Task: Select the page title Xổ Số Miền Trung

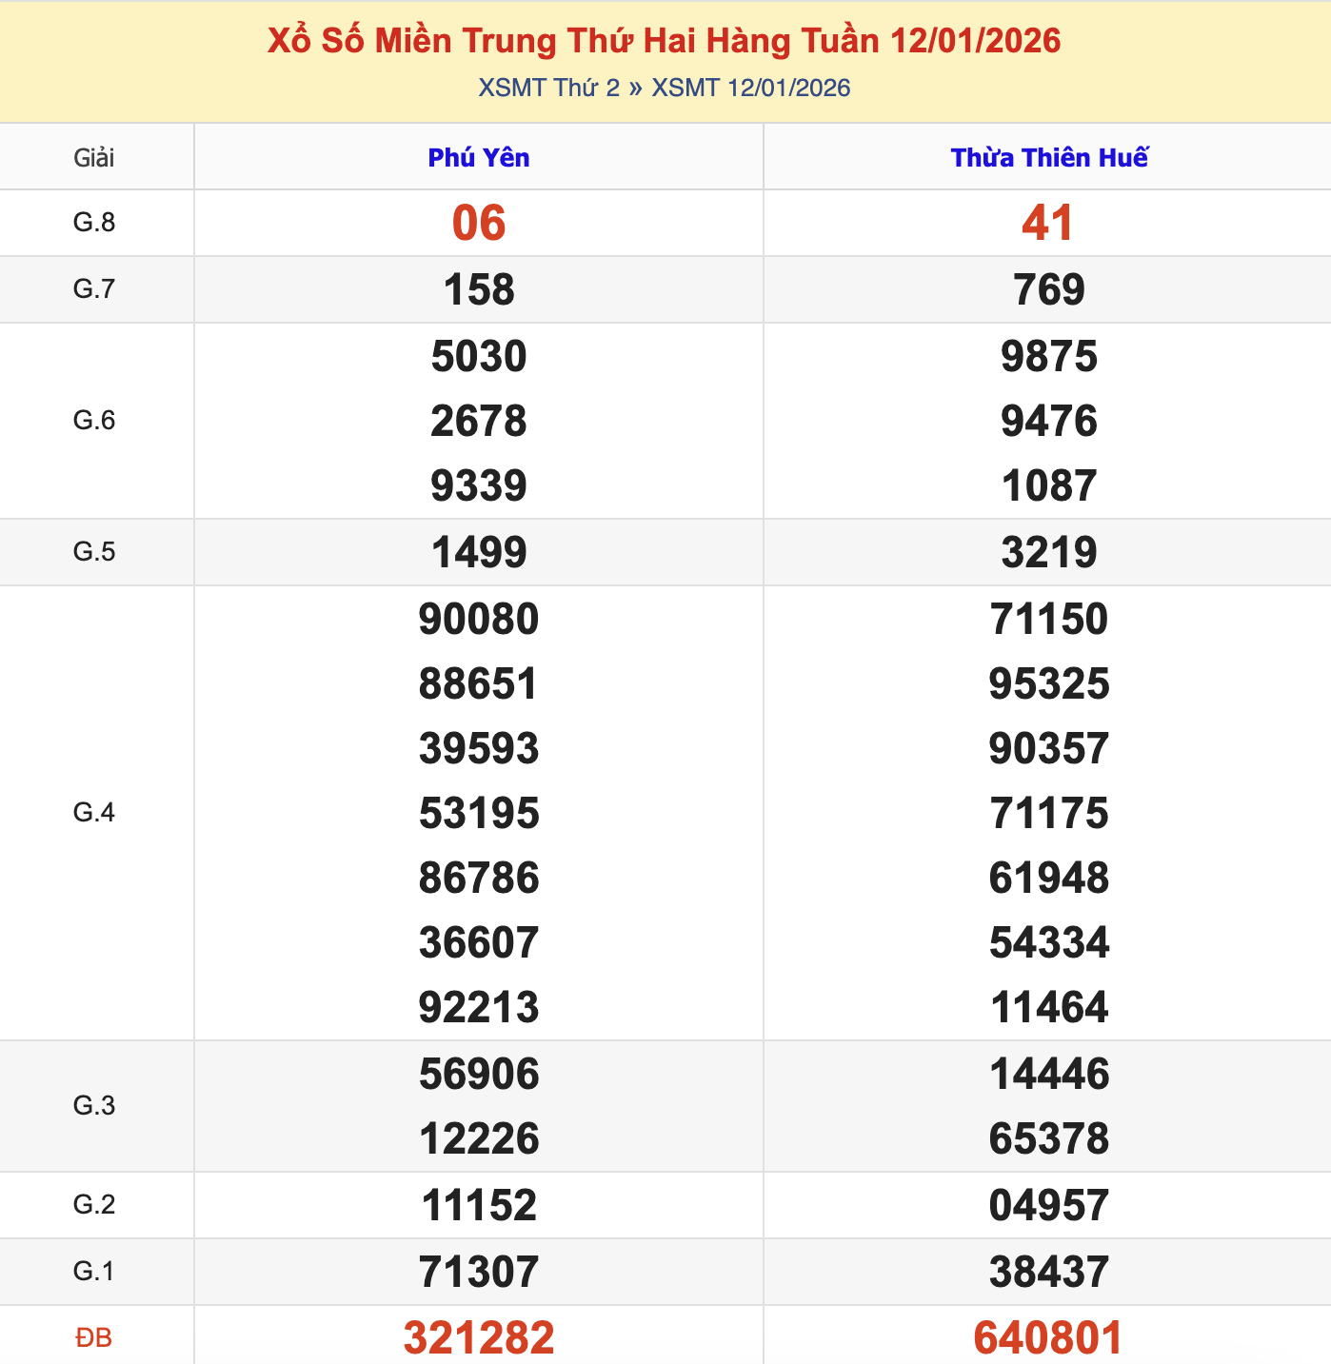Action: pos(665,42)
